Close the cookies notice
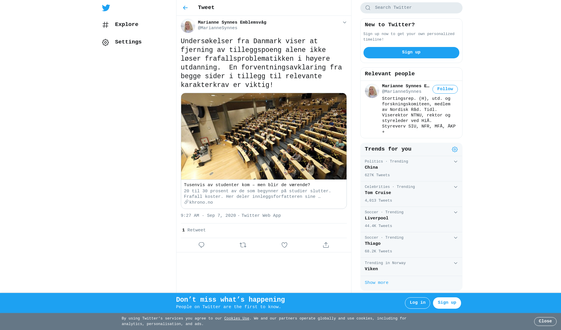Viewport: 561px width, 330px height. tap(545, 322)
